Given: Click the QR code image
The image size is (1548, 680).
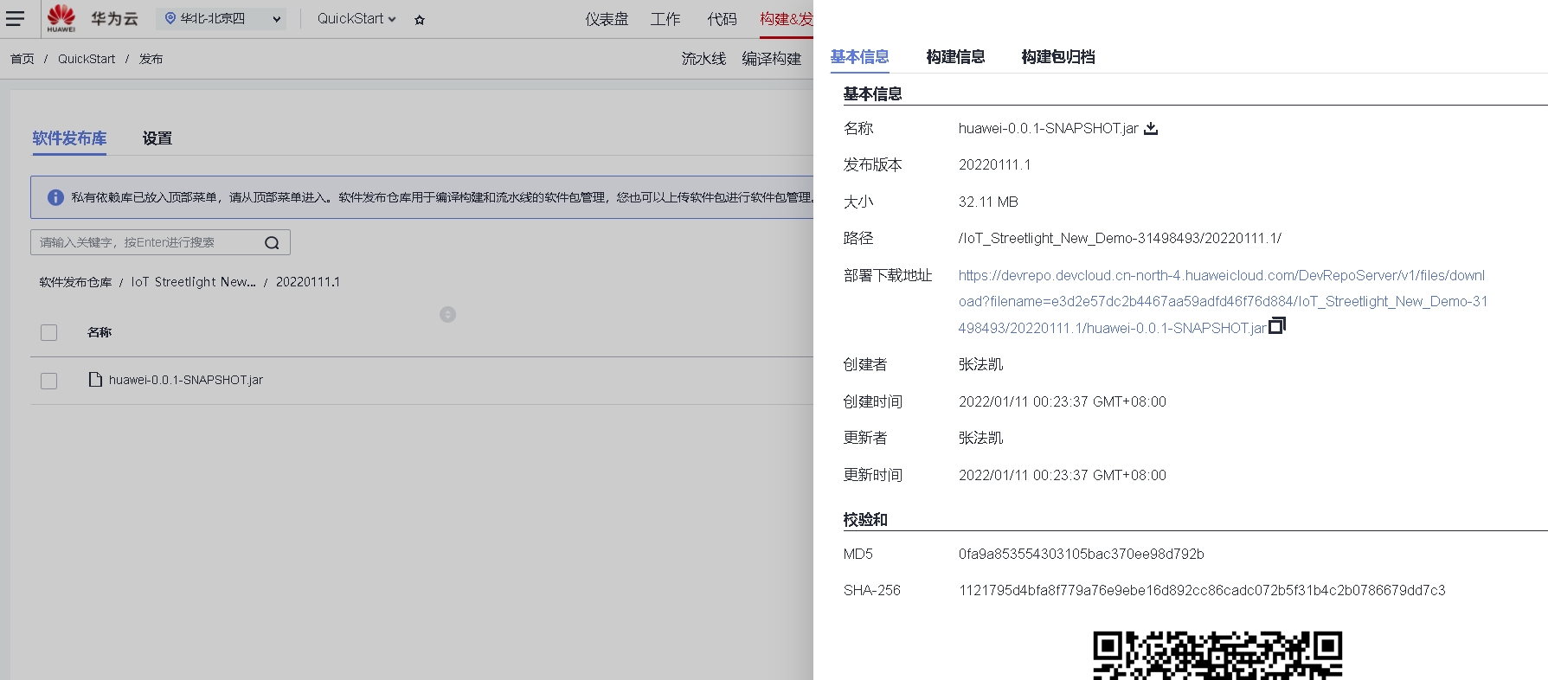Looking at the screenshot, I should click(1217, 656).
